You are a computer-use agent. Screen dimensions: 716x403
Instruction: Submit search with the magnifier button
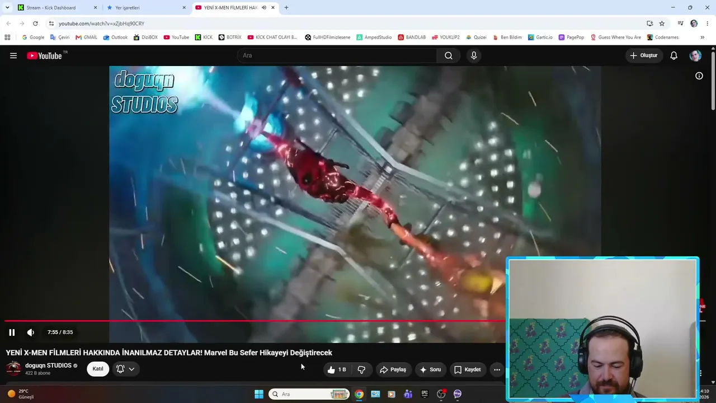[449, 55]
